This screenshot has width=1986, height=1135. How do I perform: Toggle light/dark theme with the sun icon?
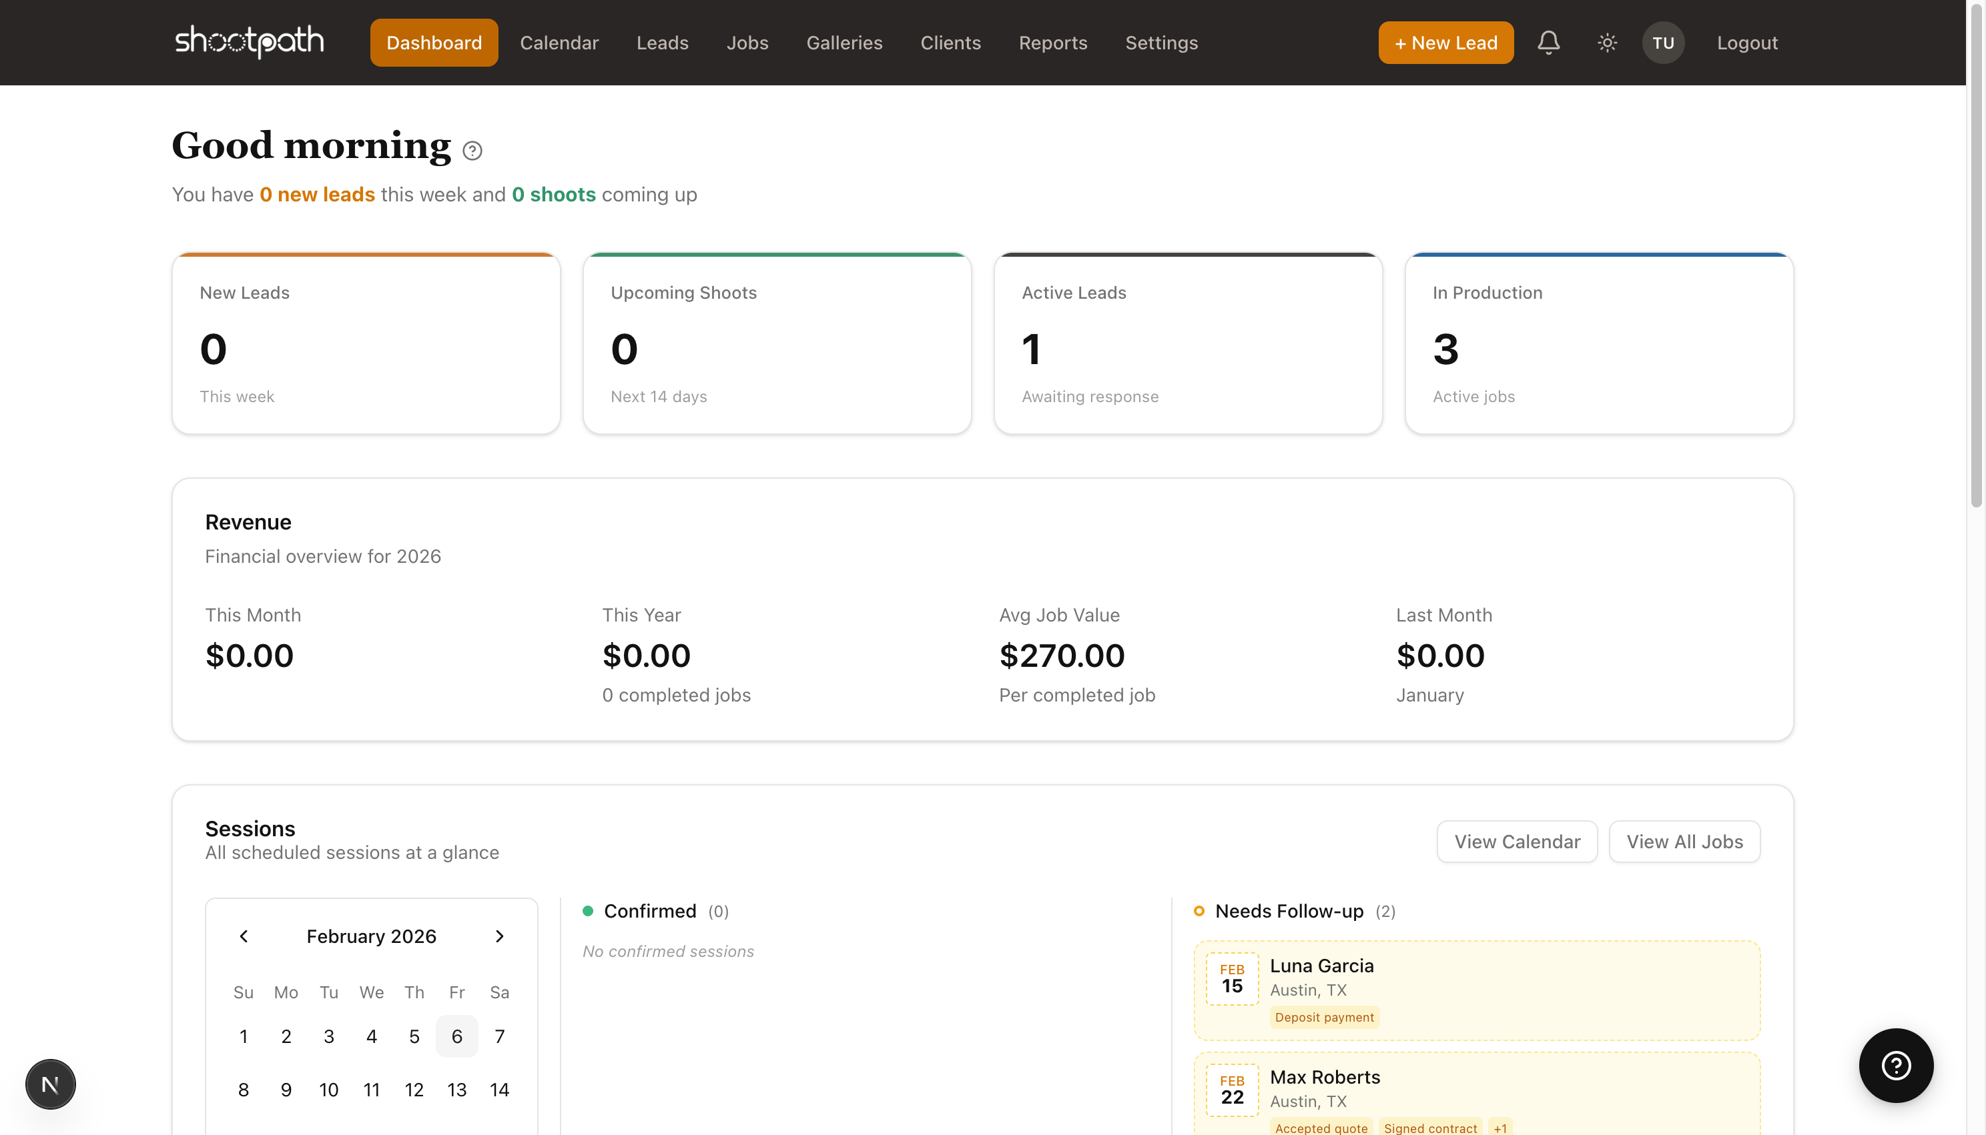click(1606, 42)
